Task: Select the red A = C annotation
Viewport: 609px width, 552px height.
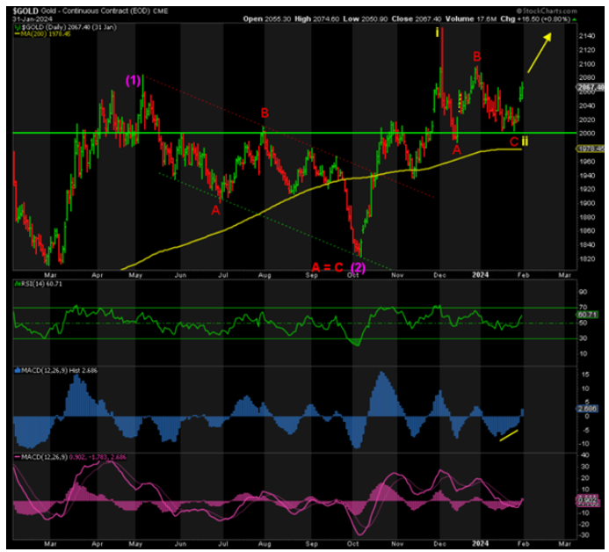Action: [326, 265]
